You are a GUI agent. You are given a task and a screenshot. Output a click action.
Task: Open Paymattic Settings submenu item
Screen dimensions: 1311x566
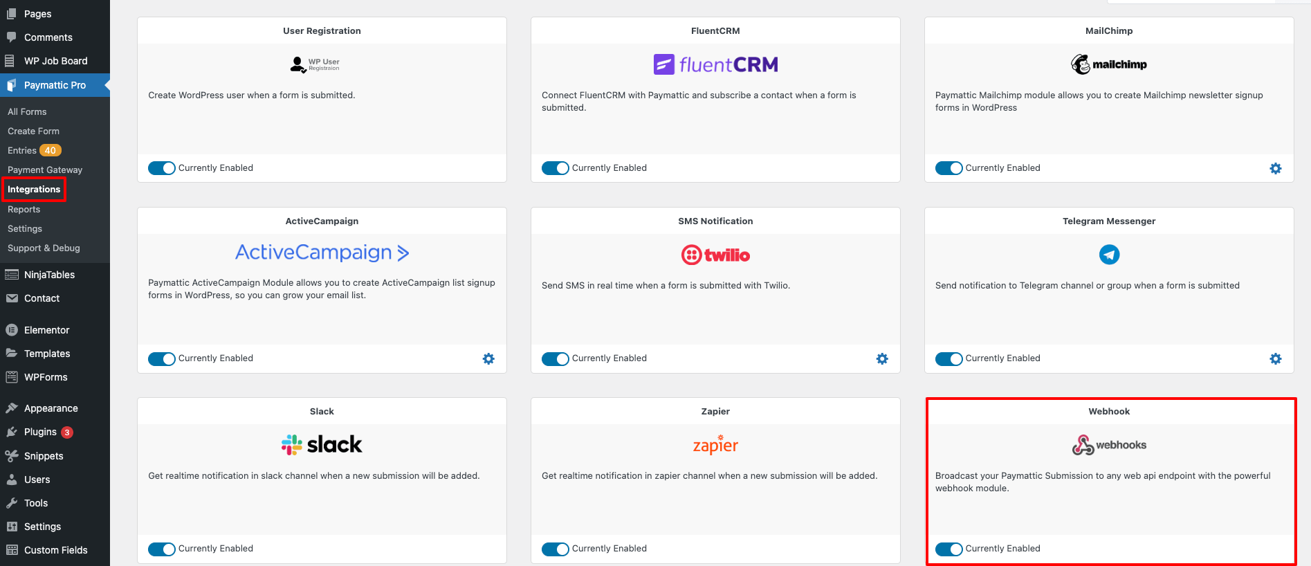tap(25, 228)
